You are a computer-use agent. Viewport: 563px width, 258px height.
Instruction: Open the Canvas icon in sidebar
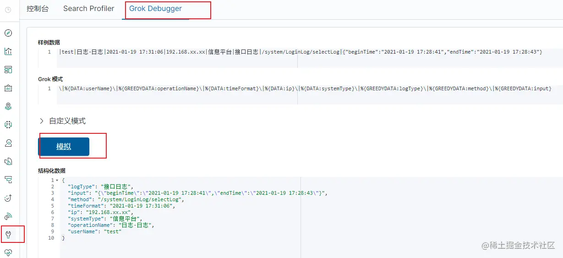[x=8, y=88]
